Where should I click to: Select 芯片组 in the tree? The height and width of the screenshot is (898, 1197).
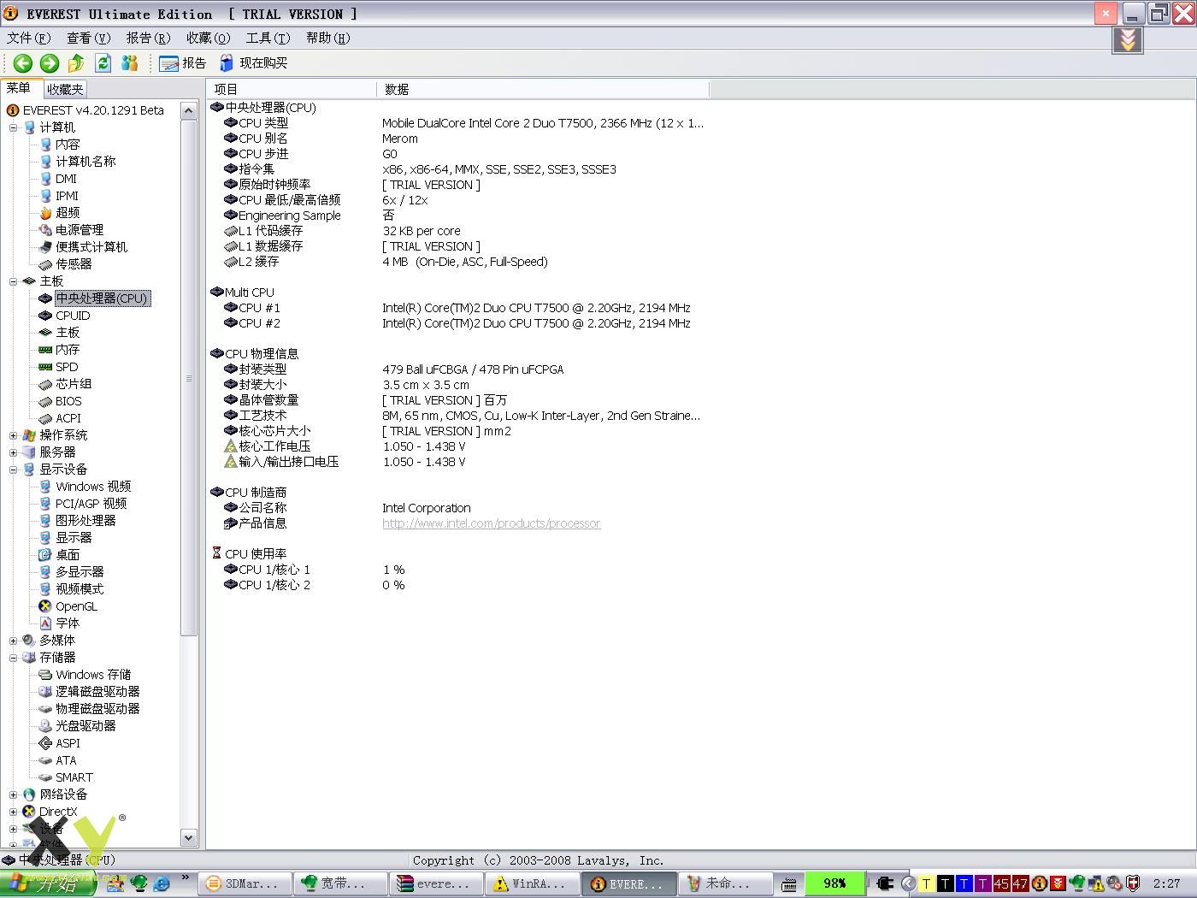pyautogui.click(x=74, y=384)
